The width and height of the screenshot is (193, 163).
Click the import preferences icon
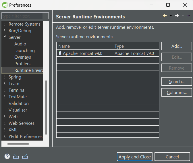tap(16, 157)
